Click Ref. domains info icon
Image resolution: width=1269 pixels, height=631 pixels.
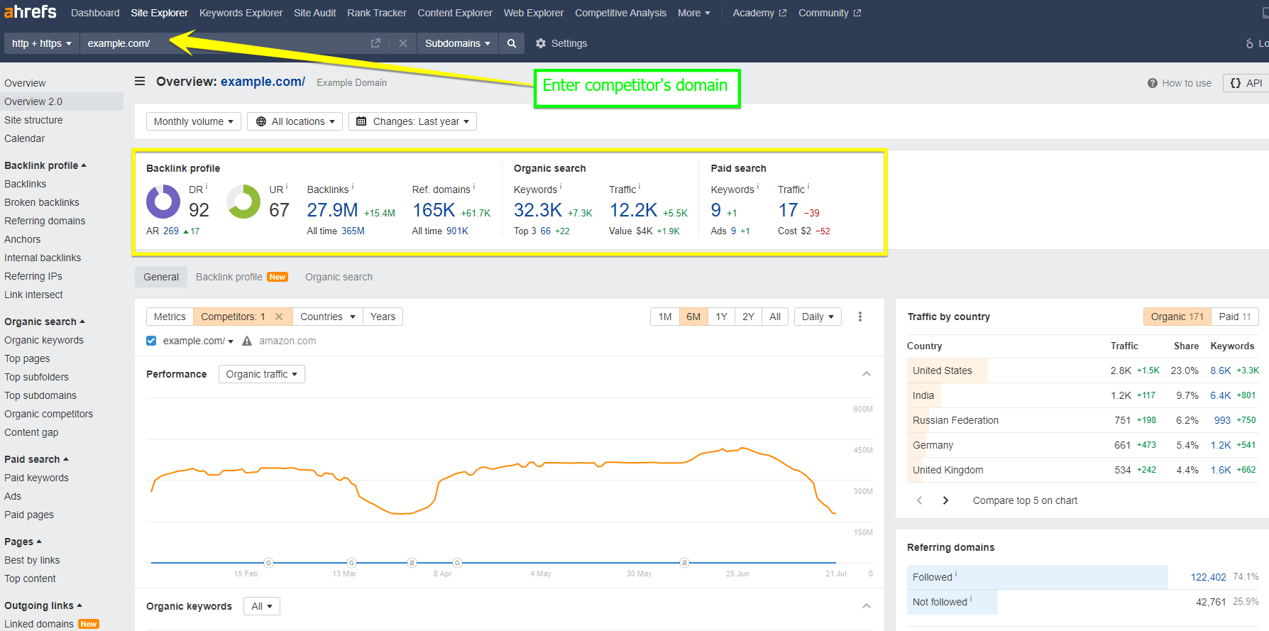point(474,187)
